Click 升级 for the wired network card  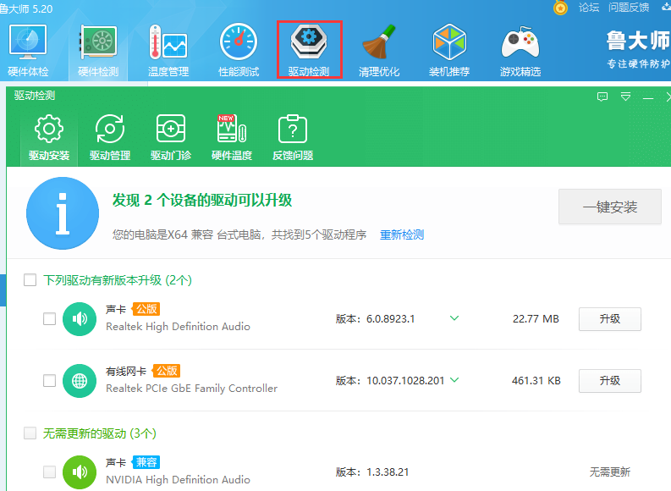(609, 381)
